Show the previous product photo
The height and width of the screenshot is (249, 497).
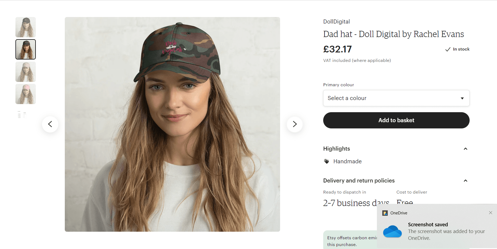(x=50, y=124)
